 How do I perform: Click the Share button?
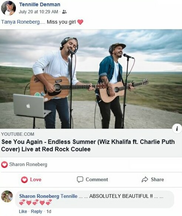[x=153, y=179]
